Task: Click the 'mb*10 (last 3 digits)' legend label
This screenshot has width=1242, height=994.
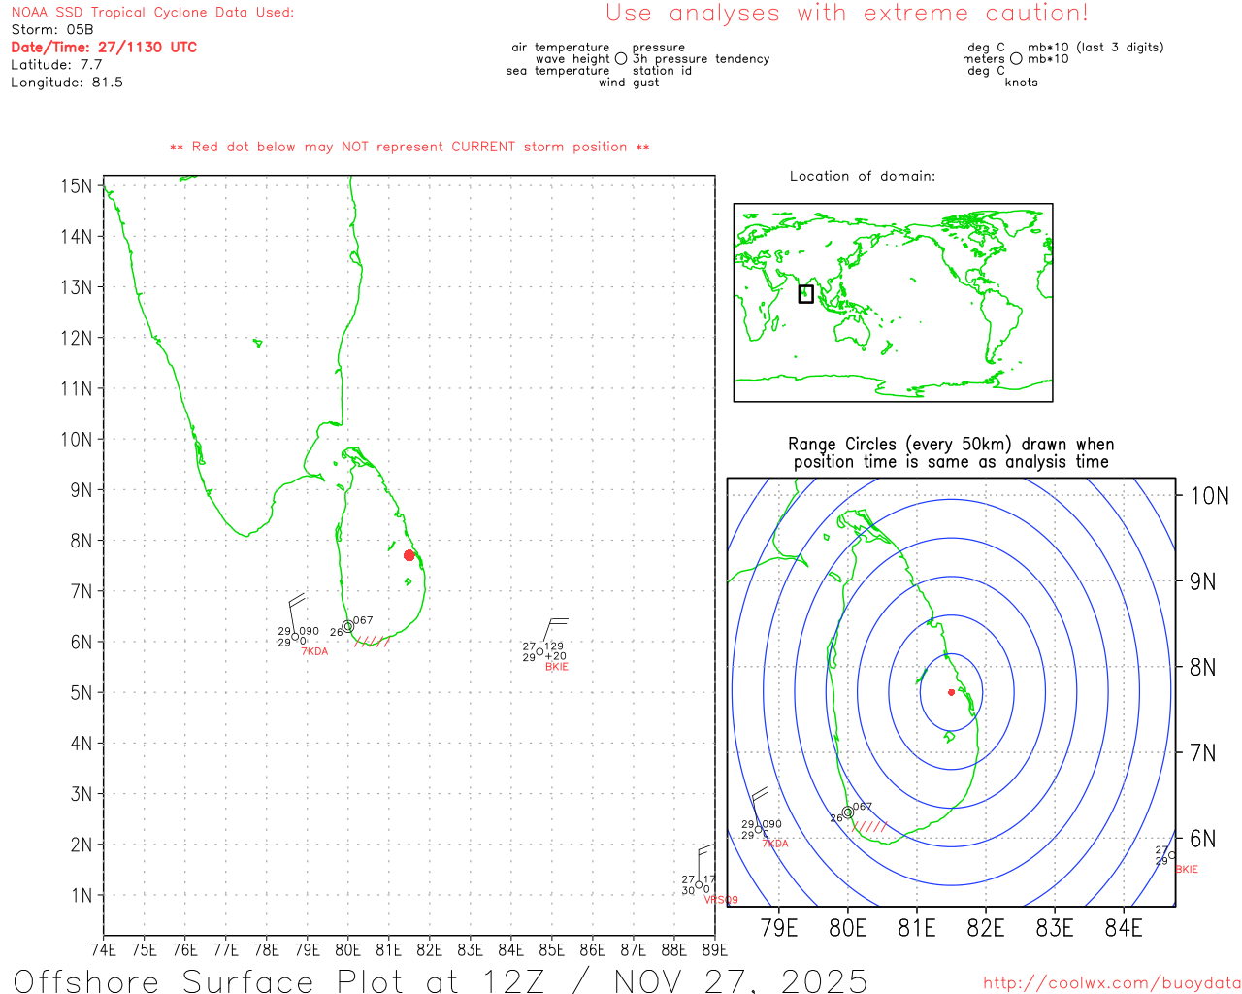Action: click(1095, 48)
